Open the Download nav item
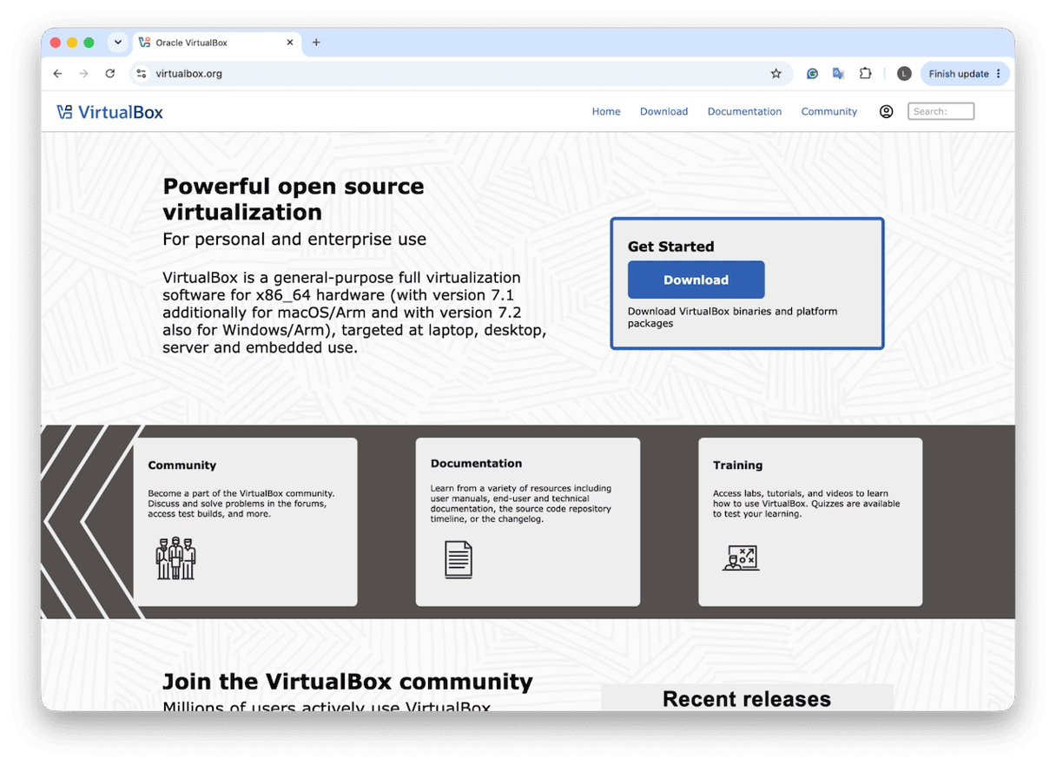Screen dimensions: 1056x765 (x=663, y=111)
